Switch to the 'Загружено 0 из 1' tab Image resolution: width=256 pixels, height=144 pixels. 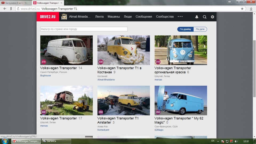coord(16,3)
